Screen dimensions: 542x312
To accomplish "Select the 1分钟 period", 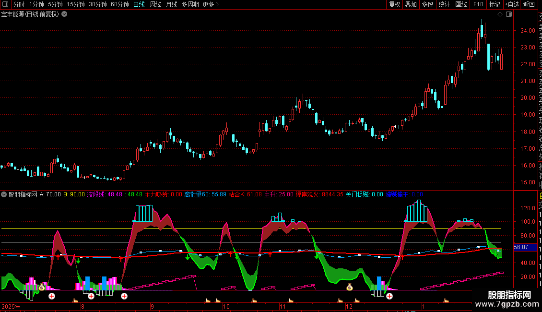I will pyautogui.click(x=36, y=4).
